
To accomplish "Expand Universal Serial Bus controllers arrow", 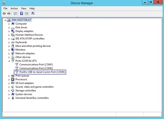I will point(9,98).
